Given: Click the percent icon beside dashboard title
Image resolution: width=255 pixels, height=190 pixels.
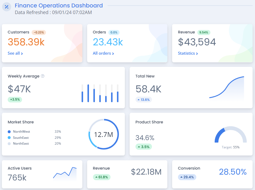Looking at the screenshot, I should [x=6, y=7].
